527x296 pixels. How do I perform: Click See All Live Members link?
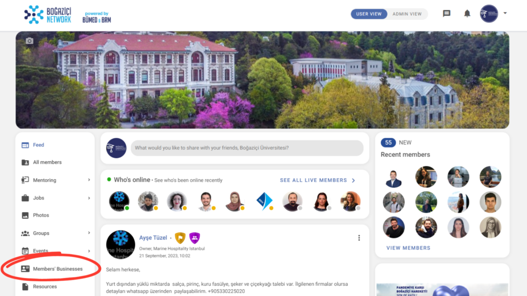(317, 180)
